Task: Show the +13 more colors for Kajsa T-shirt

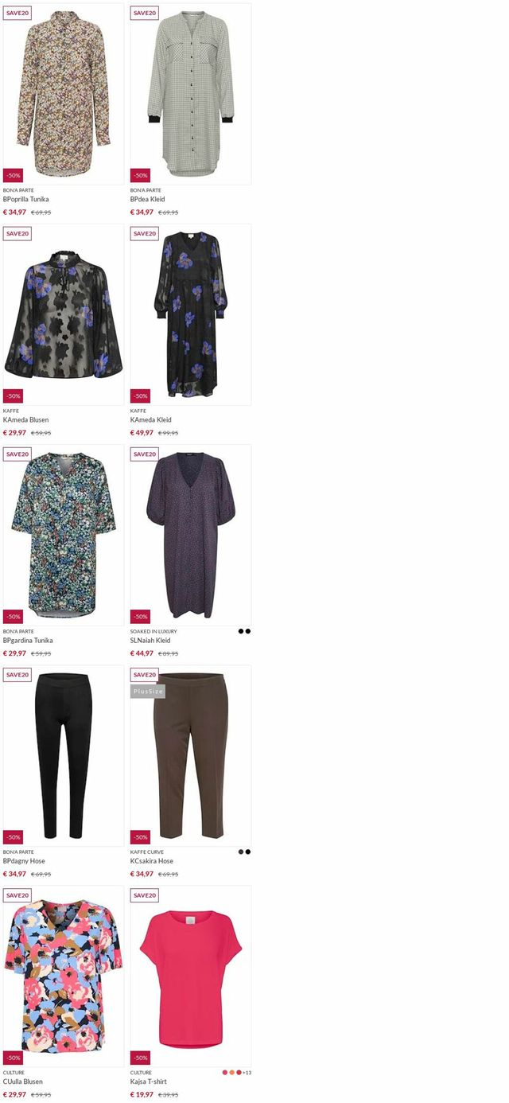Action: (247, 1072)
